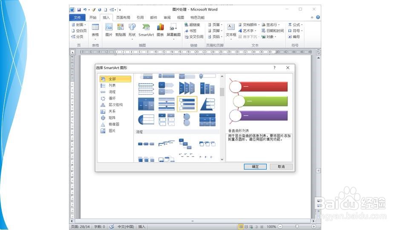This screenshot has height=230, width=409.
Task: Select the vertical curved list layout thumbnail
Action: click(x=187, y=104)
